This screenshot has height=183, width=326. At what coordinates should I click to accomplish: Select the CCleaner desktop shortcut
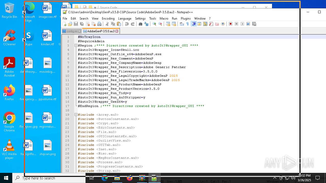click(x=9, y=38)
